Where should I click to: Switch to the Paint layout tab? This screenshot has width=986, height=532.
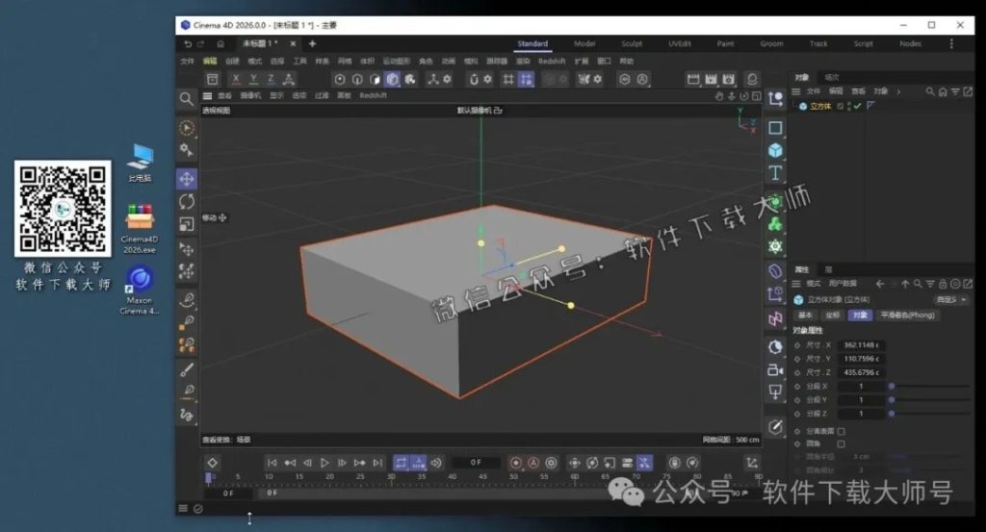click(725, 43)
